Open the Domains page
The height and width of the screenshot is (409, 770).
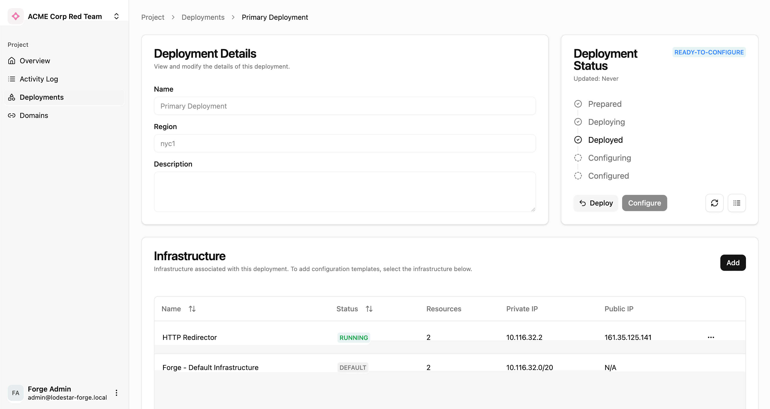point(64,115)
